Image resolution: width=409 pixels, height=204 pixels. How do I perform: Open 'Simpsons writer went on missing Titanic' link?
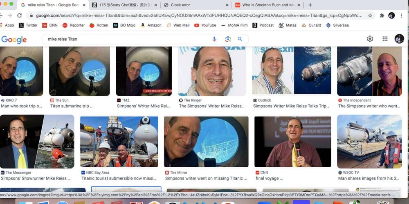click(206, 179)
